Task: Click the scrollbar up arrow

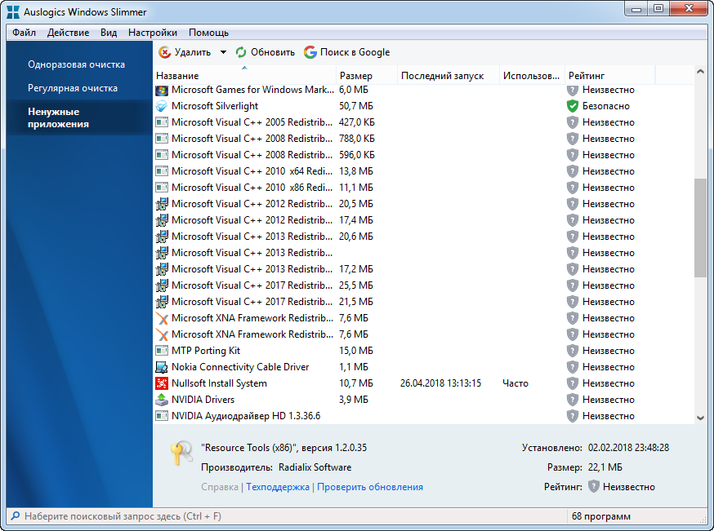Action: tap(700, 72)
